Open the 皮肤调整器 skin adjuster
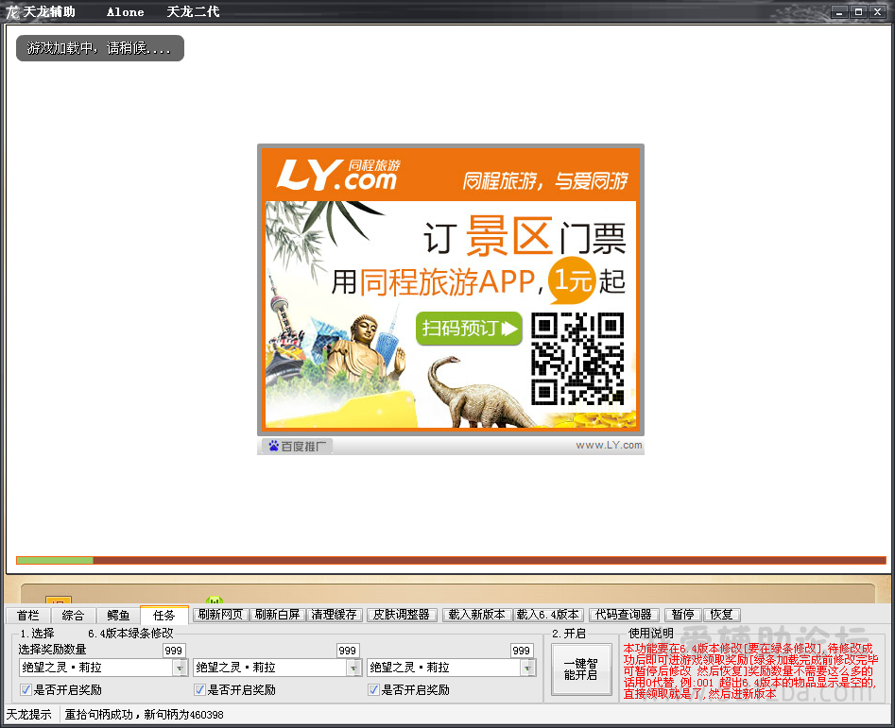 [x=402, y=615]
